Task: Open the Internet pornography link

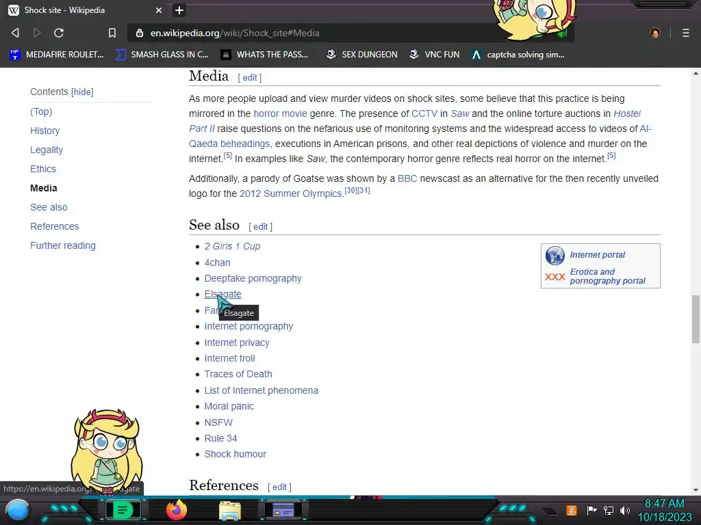Action: coord(248,326)
